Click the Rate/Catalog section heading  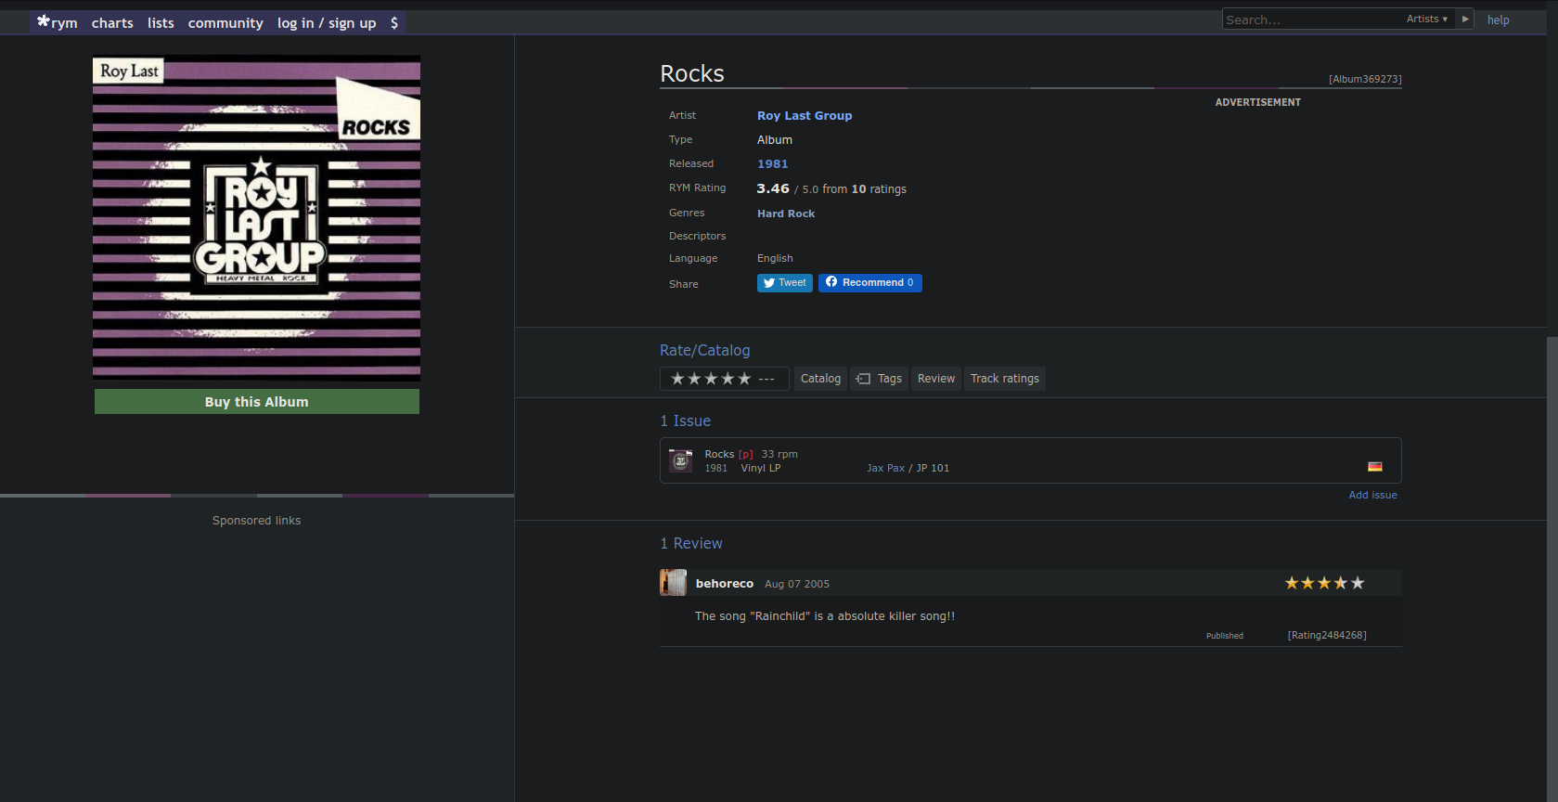tap(705, 351)
